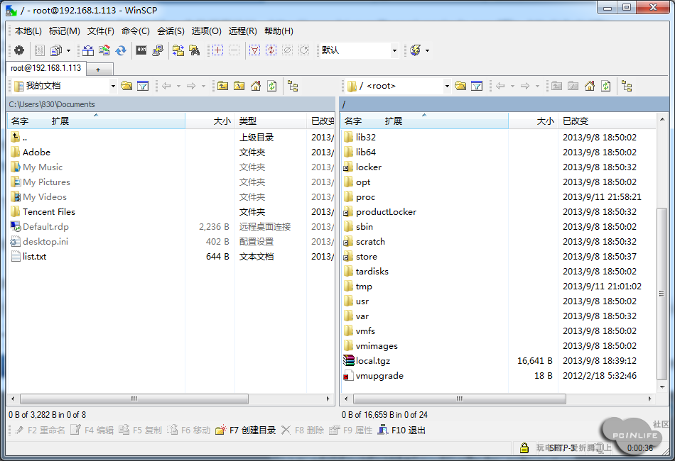Open back history arrow in local panel
The width and height of the screenshot is (675, 461).
click(178, 86)
